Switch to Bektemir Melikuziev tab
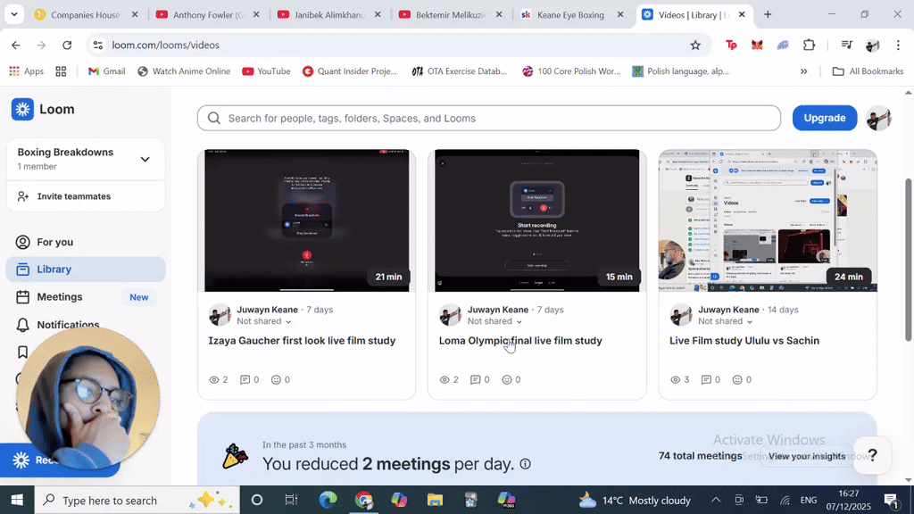The image size is (914, 514). 451,14
